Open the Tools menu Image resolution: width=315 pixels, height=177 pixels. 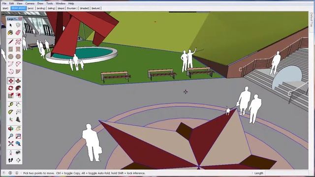tap(49, 3)
